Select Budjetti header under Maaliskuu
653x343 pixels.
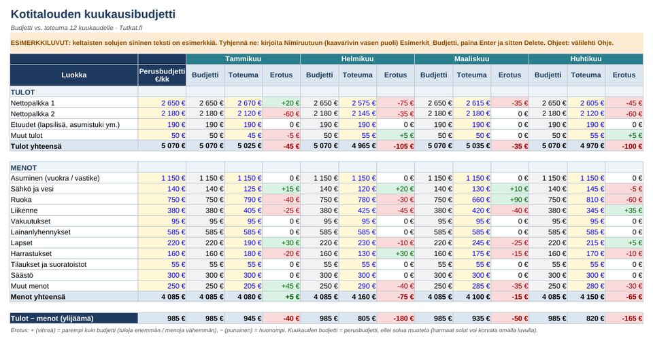(433, 75)
